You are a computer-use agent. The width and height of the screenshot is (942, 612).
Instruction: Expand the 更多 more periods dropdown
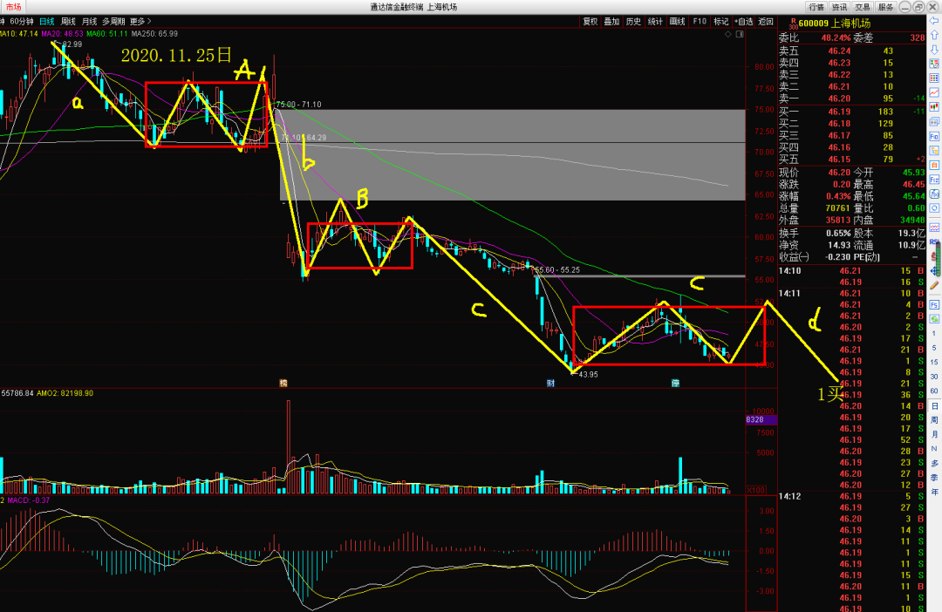[x=140, y=22]
